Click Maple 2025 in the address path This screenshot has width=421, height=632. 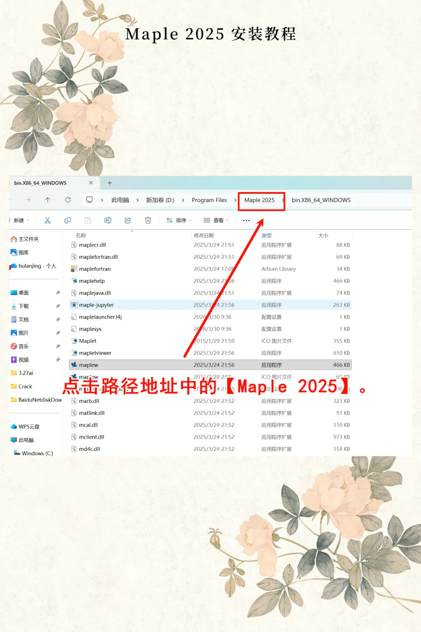click(260, 200)
